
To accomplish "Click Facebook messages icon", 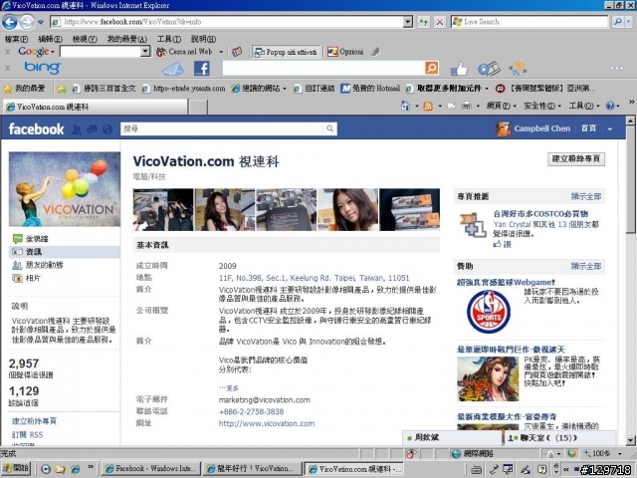I will (92, 129).
